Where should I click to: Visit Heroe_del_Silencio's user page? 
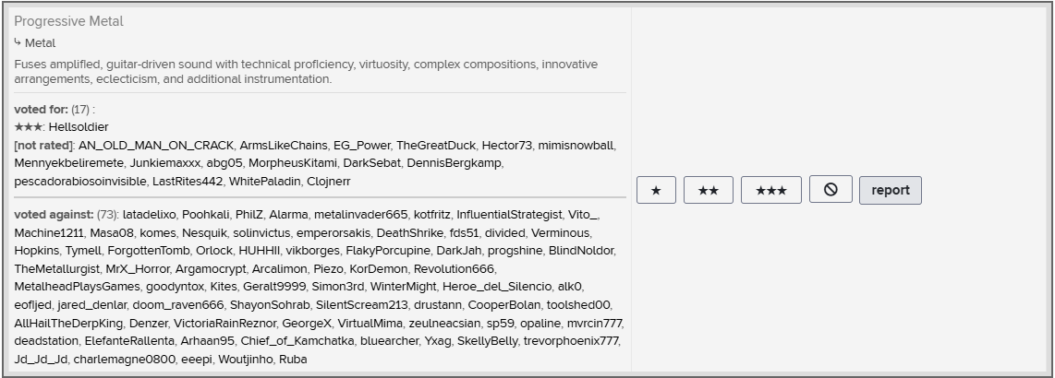[x=496, y=287]
